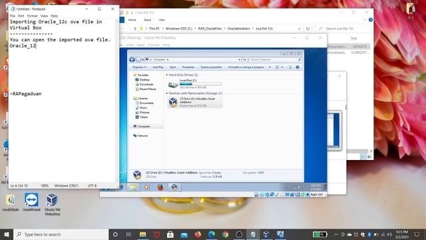Open the help icon in VM explorer toolbar
Image resolution: width=426 pixels, height=240 pixels.
pos(298,67)
